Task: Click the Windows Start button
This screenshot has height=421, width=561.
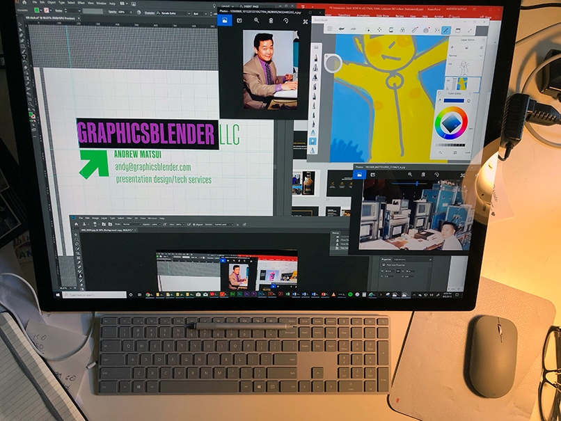Action: coord(58,295)
